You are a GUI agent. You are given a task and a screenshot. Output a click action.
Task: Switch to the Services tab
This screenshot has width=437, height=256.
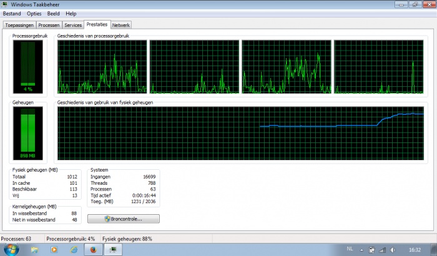coord(73,25)
